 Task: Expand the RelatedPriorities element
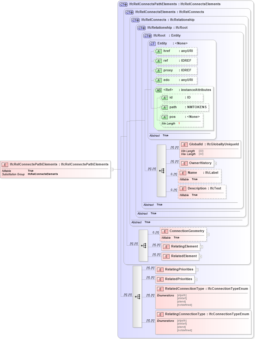click(196, 279)
